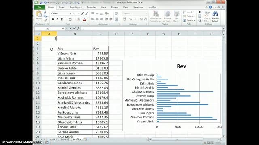The height and width of the screenshot is (145, 259).
Task: Click the Insert cells button
Action: click(x=189, y=12)
